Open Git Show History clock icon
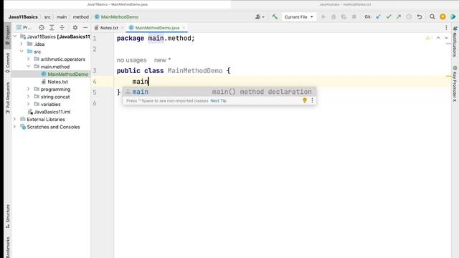459x258 pixels. pos(409,17)
